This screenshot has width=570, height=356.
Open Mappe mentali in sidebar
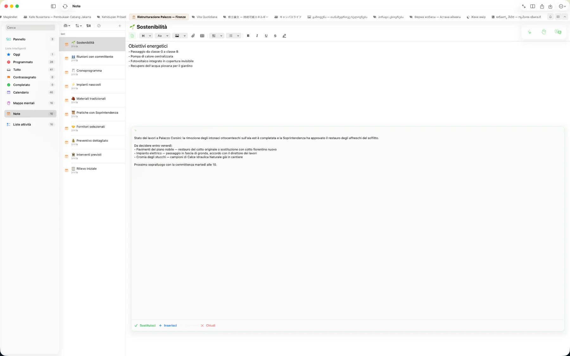(x=30, y=103)
